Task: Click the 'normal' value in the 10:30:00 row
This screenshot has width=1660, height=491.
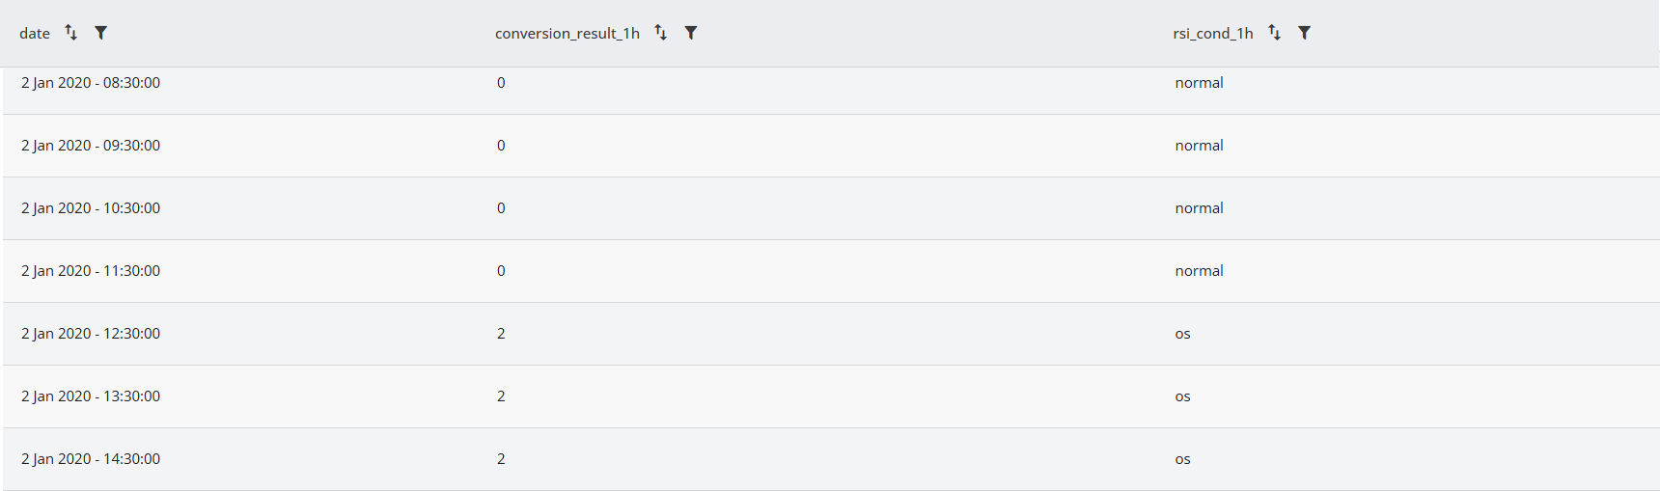Action: click(1200, 208)
